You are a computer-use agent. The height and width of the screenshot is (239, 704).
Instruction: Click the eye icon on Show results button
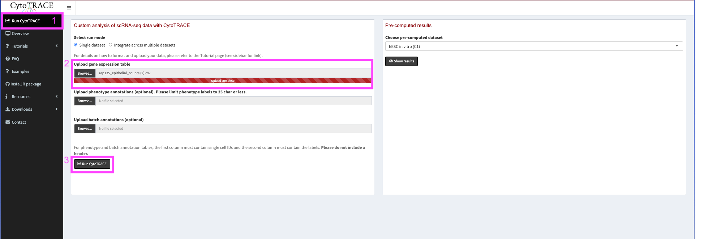point(391,61)
